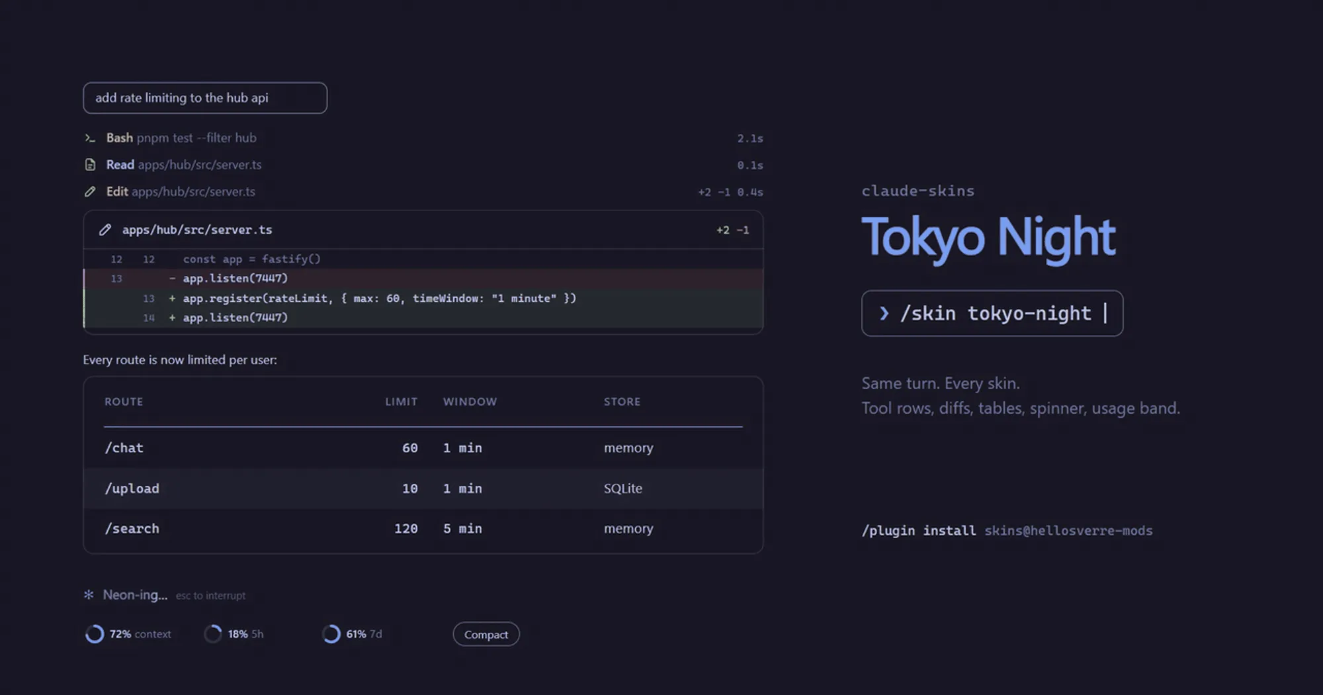This screenshot has width=1323, height=695.
Task: Click the ROUTE column header
Action: pos(124,402)
